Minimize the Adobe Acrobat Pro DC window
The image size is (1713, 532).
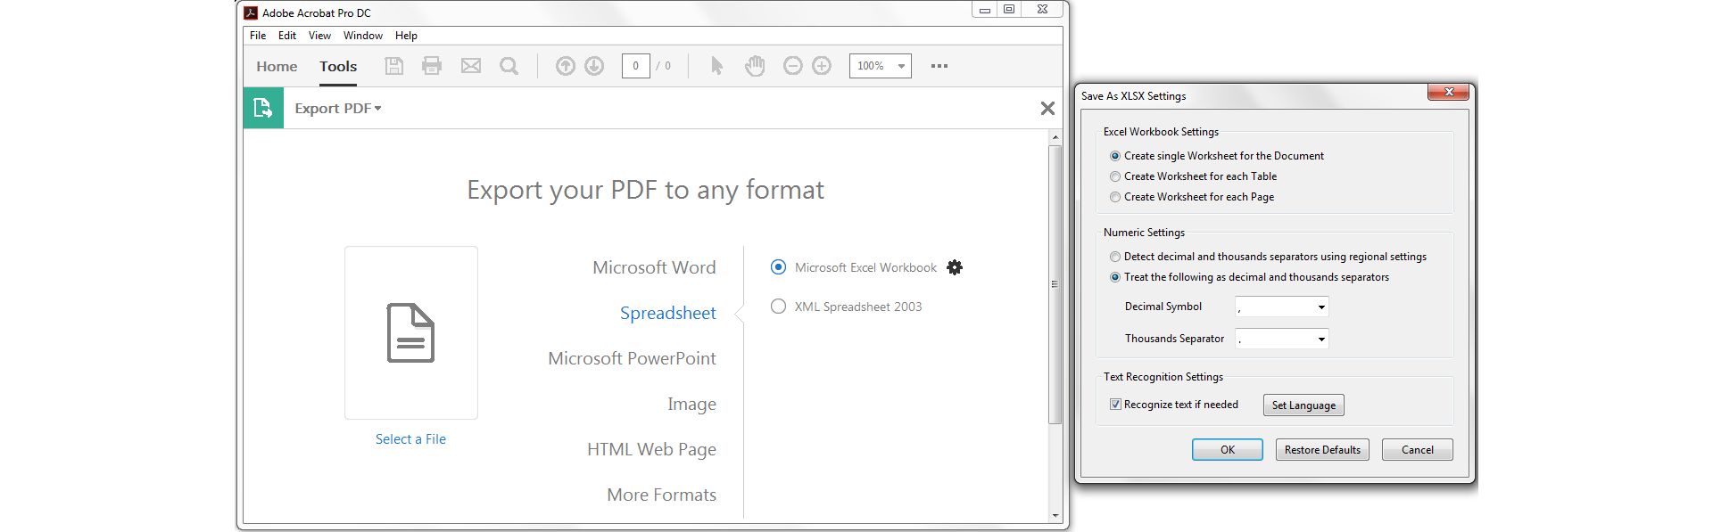coord(984,10)
